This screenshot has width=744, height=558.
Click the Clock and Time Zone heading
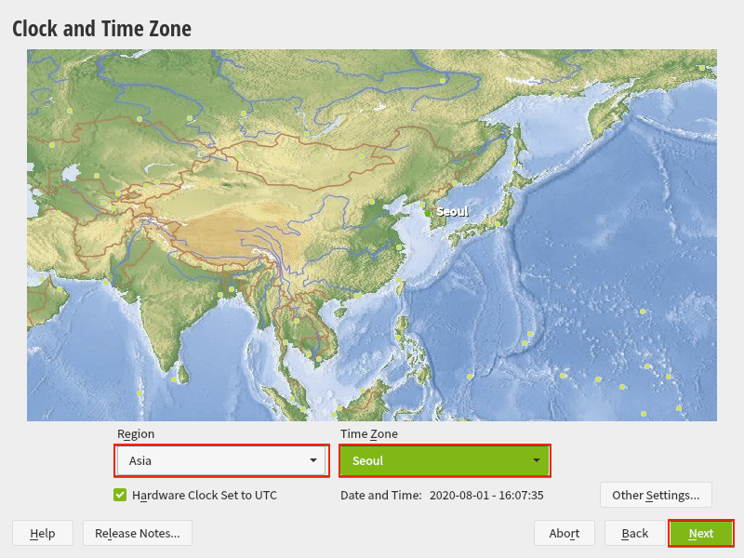(101, 29)
